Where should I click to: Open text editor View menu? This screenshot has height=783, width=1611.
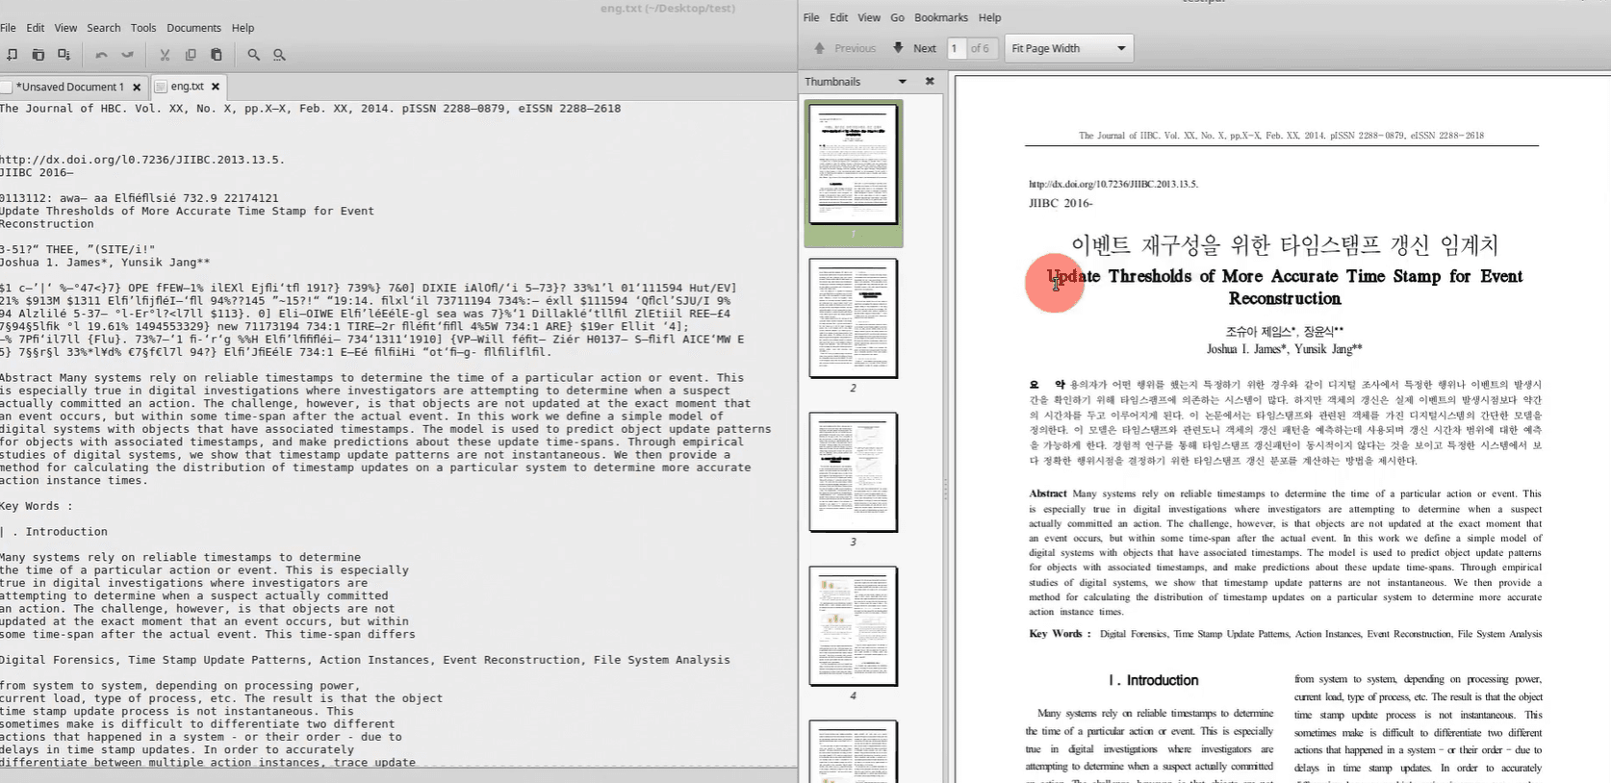tap(65, 28)
